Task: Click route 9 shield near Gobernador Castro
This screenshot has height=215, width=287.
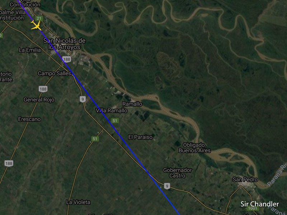Action: [x=167, y=186]
